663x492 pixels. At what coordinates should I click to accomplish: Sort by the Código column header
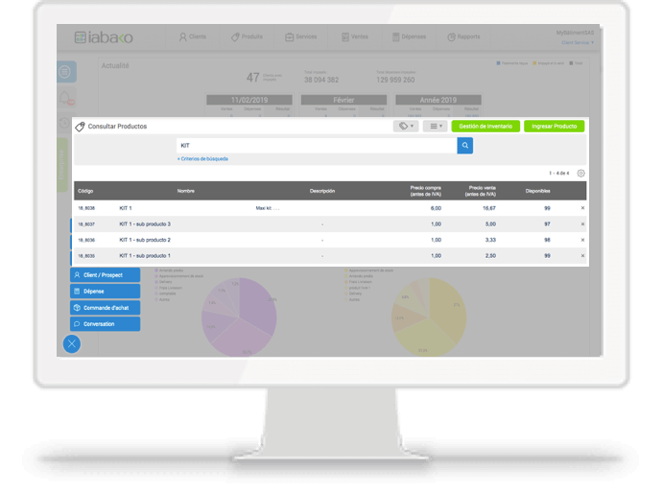point(85,191)
